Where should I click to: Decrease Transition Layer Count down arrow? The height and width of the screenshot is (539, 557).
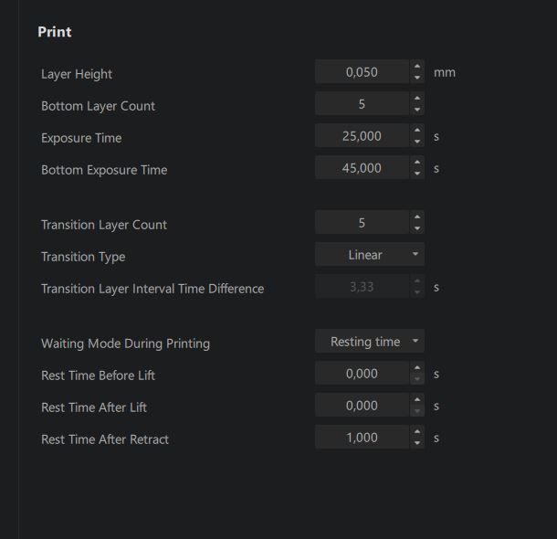coord(417,227)
